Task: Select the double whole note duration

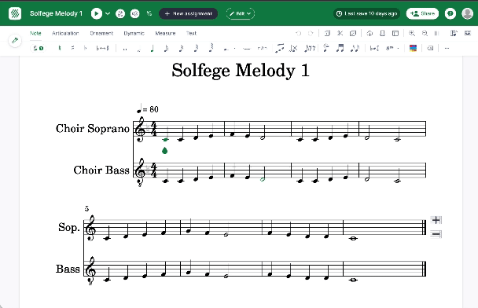Action: (125, 49)
